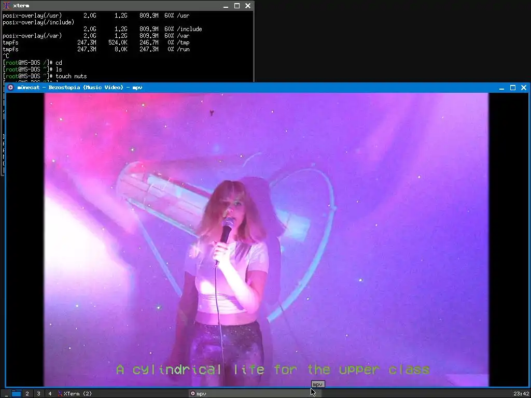This screenshot has width=531, height=398.
Task: Click 'posix-overlay(/usr)' text in xterm
Action: tap(33, 16)
